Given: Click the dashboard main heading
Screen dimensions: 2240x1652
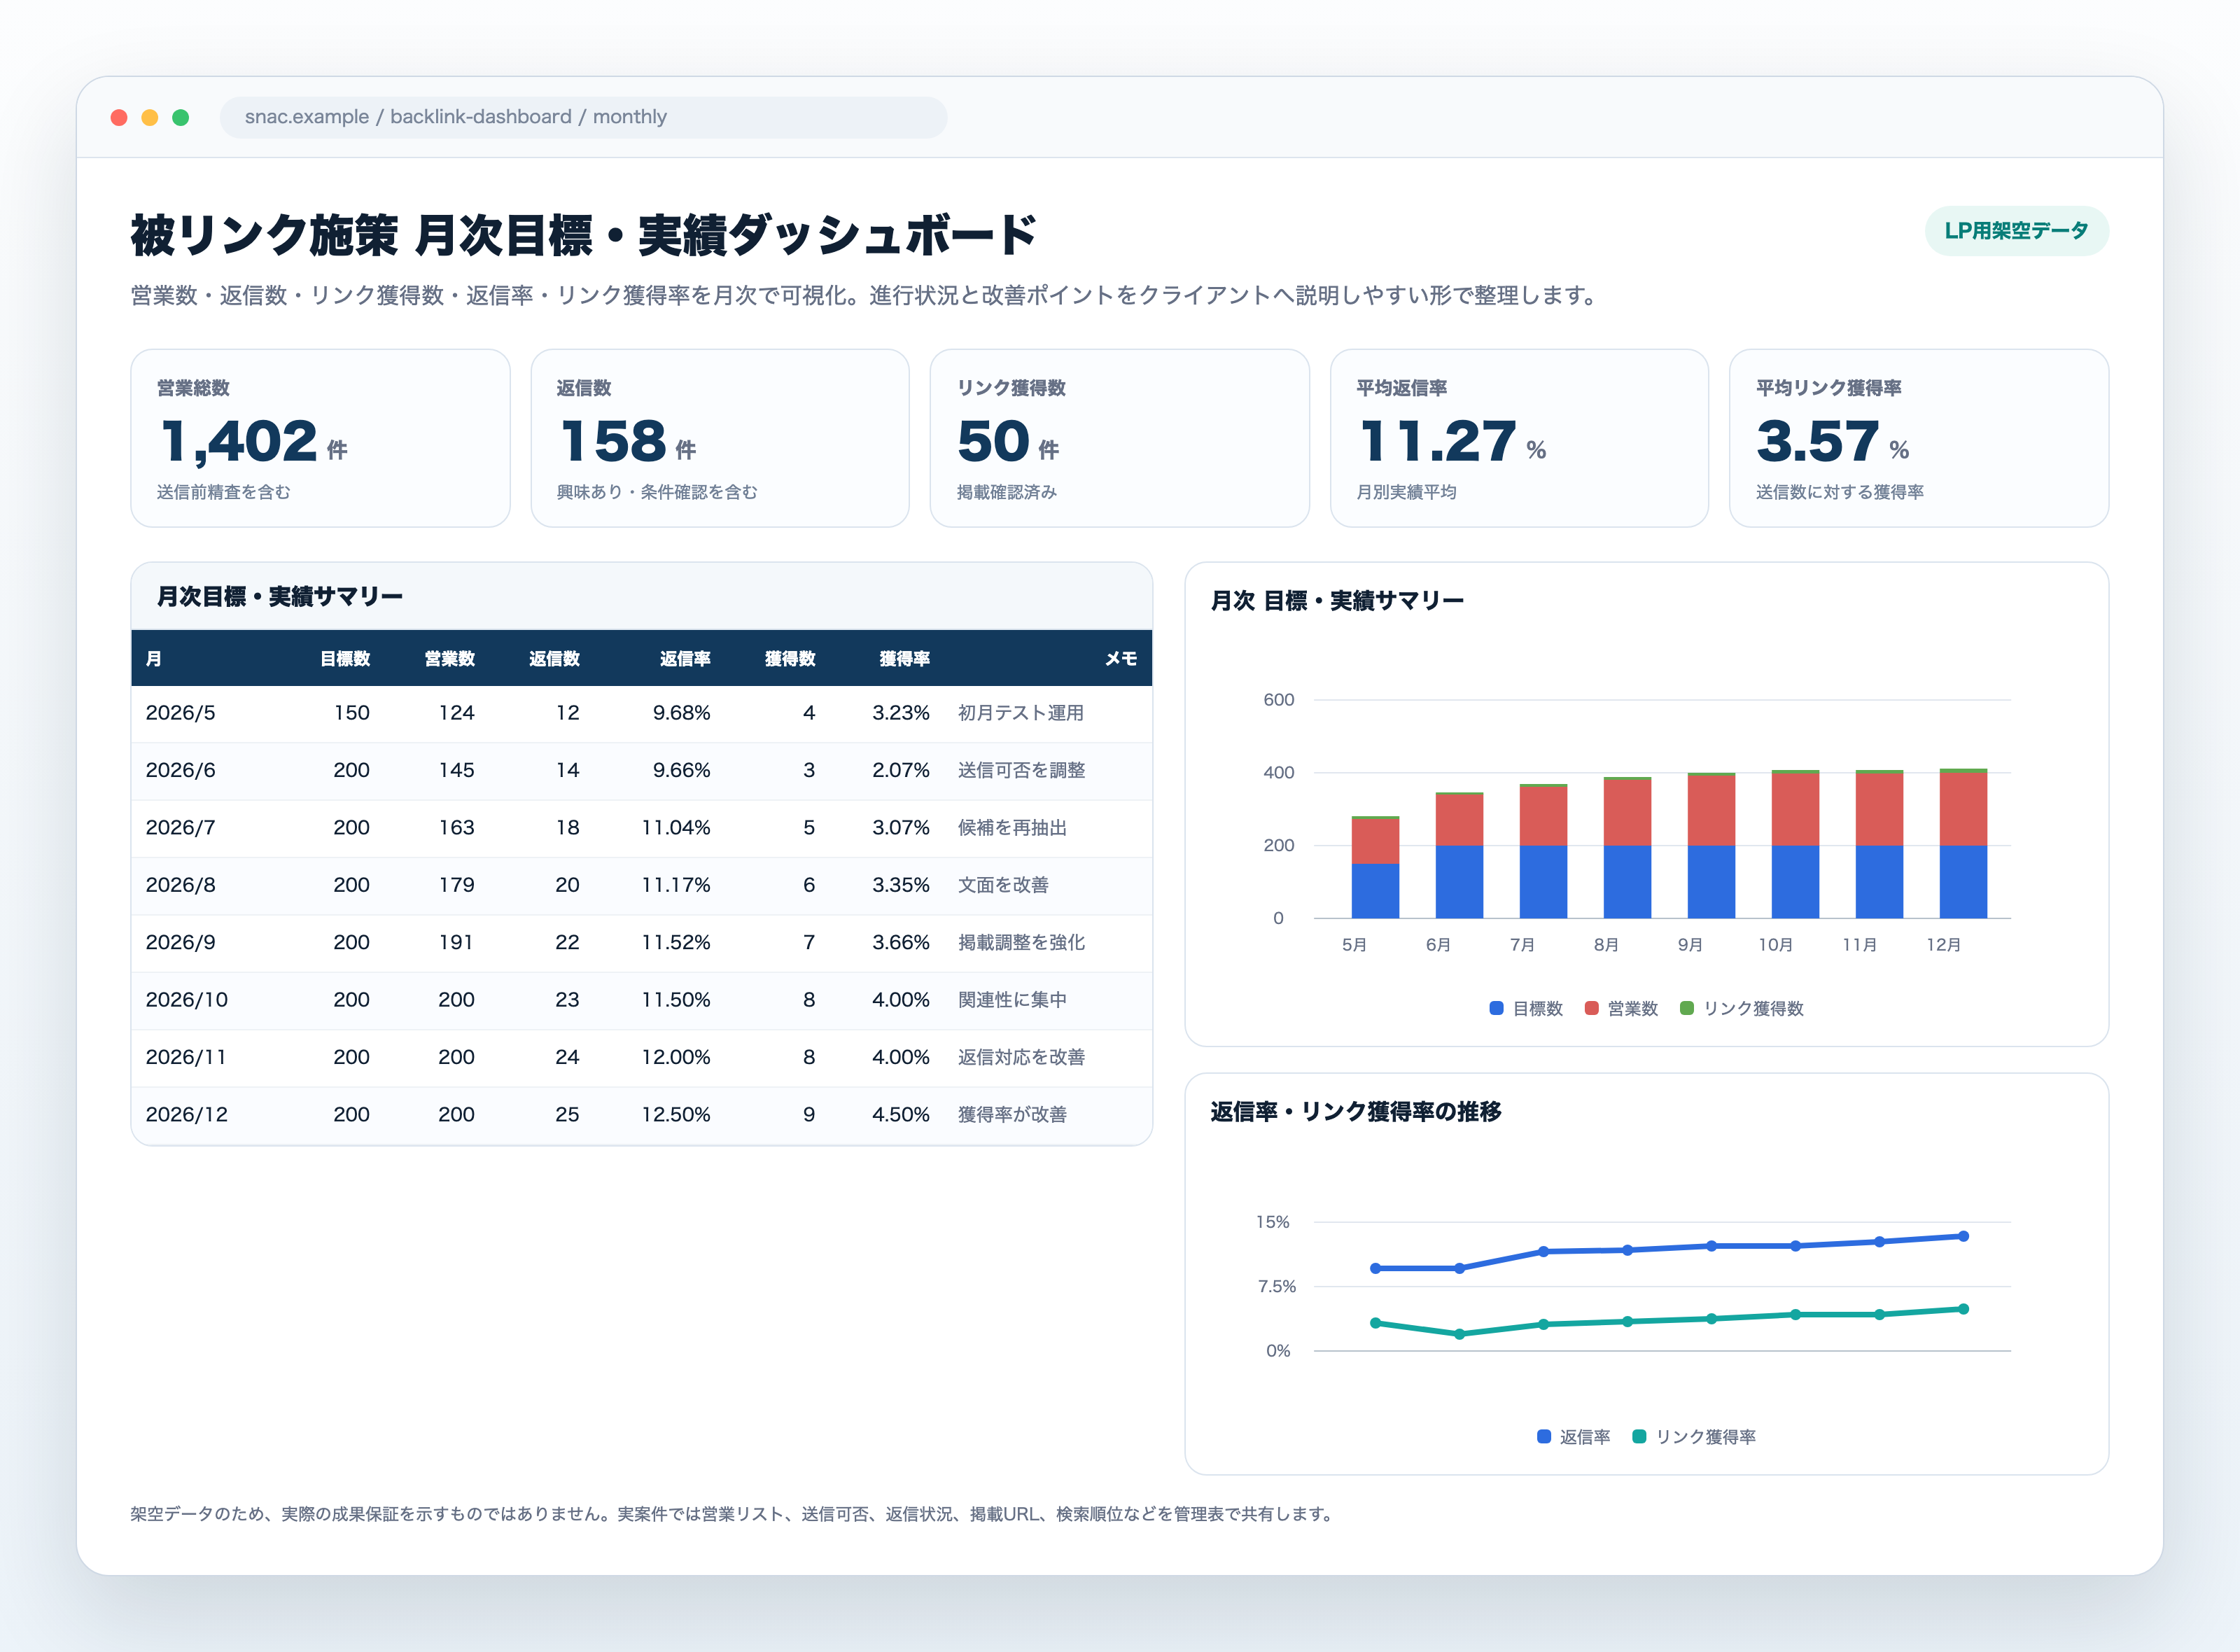Looking at the screenshot, I should click(x=584, y=235).
